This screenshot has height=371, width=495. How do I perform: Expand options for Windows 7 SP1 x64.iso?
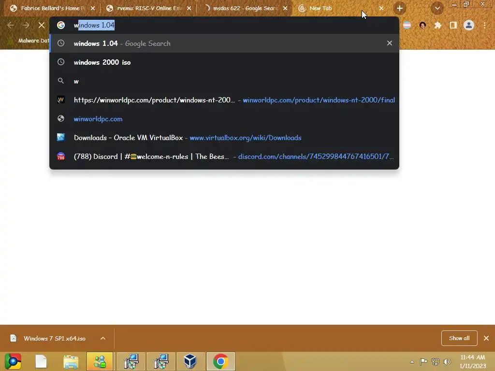click(103, 338)
